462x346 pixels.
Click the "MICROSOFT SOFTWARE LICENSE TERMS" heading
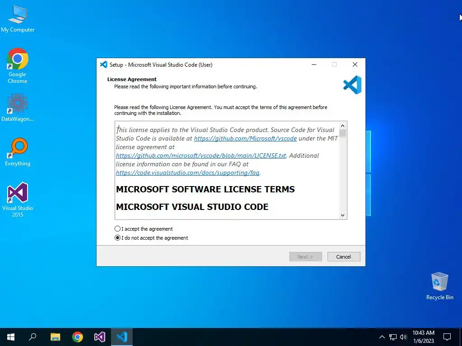205,189
